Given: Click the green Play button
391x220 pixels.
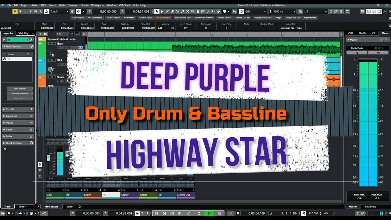Looking at the screenshot, I should coord(209,213).
